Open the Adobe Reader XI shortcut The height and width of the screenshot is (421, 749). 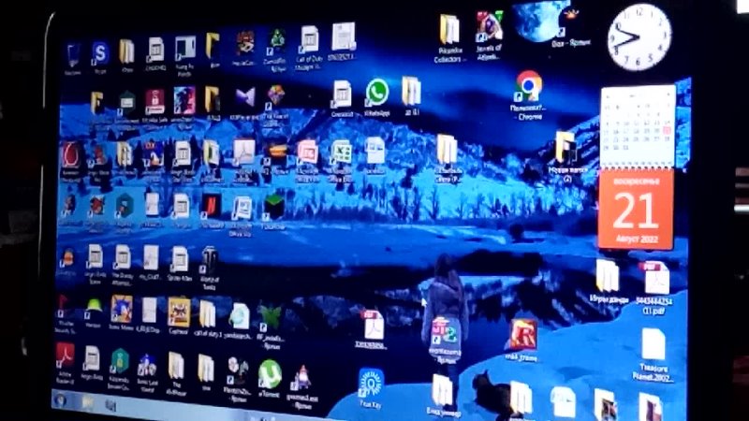(x=65, y=356)
